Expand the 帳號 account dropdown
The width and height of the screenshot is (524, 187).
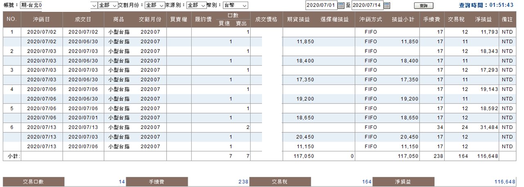[x=59, y=5]
